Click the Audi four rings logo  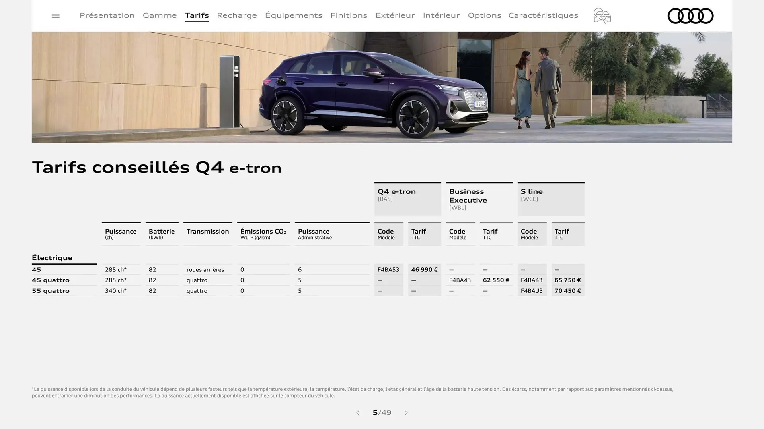[x=690, y=16]
